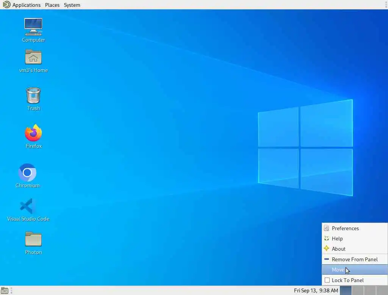Click the MATE logo in the top panel
This screenshot has width=388, height=295.
click(x=6, y=5)
